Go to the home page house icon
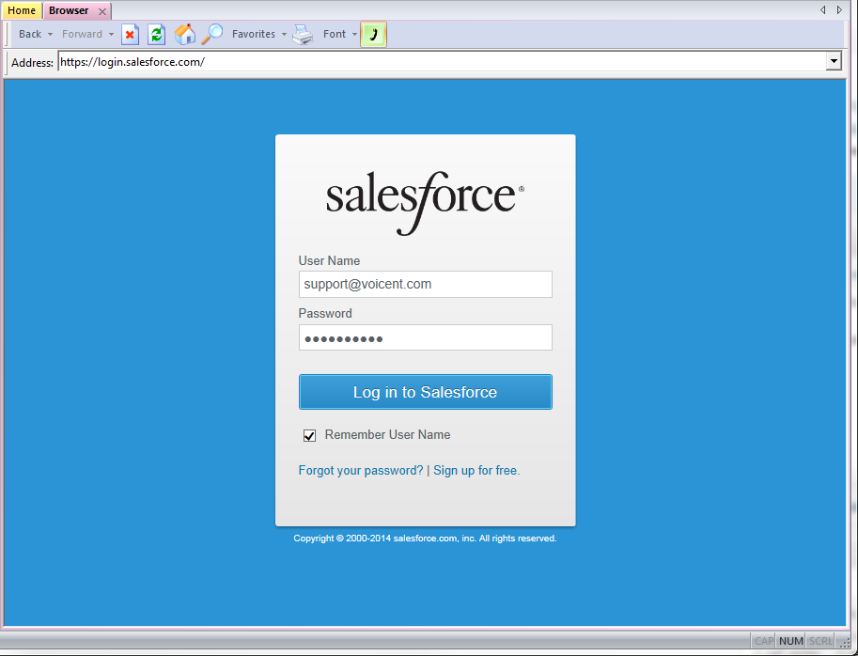This screenshot has width=858, height=656. point(185,35)
